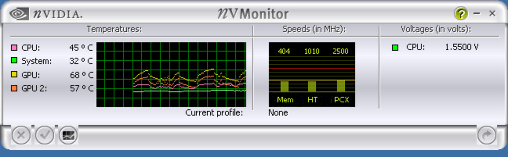This screenshot has height=157, width=508.
Task: Click the GPU 2: temperature label
Action: click(x=34, y=88)
